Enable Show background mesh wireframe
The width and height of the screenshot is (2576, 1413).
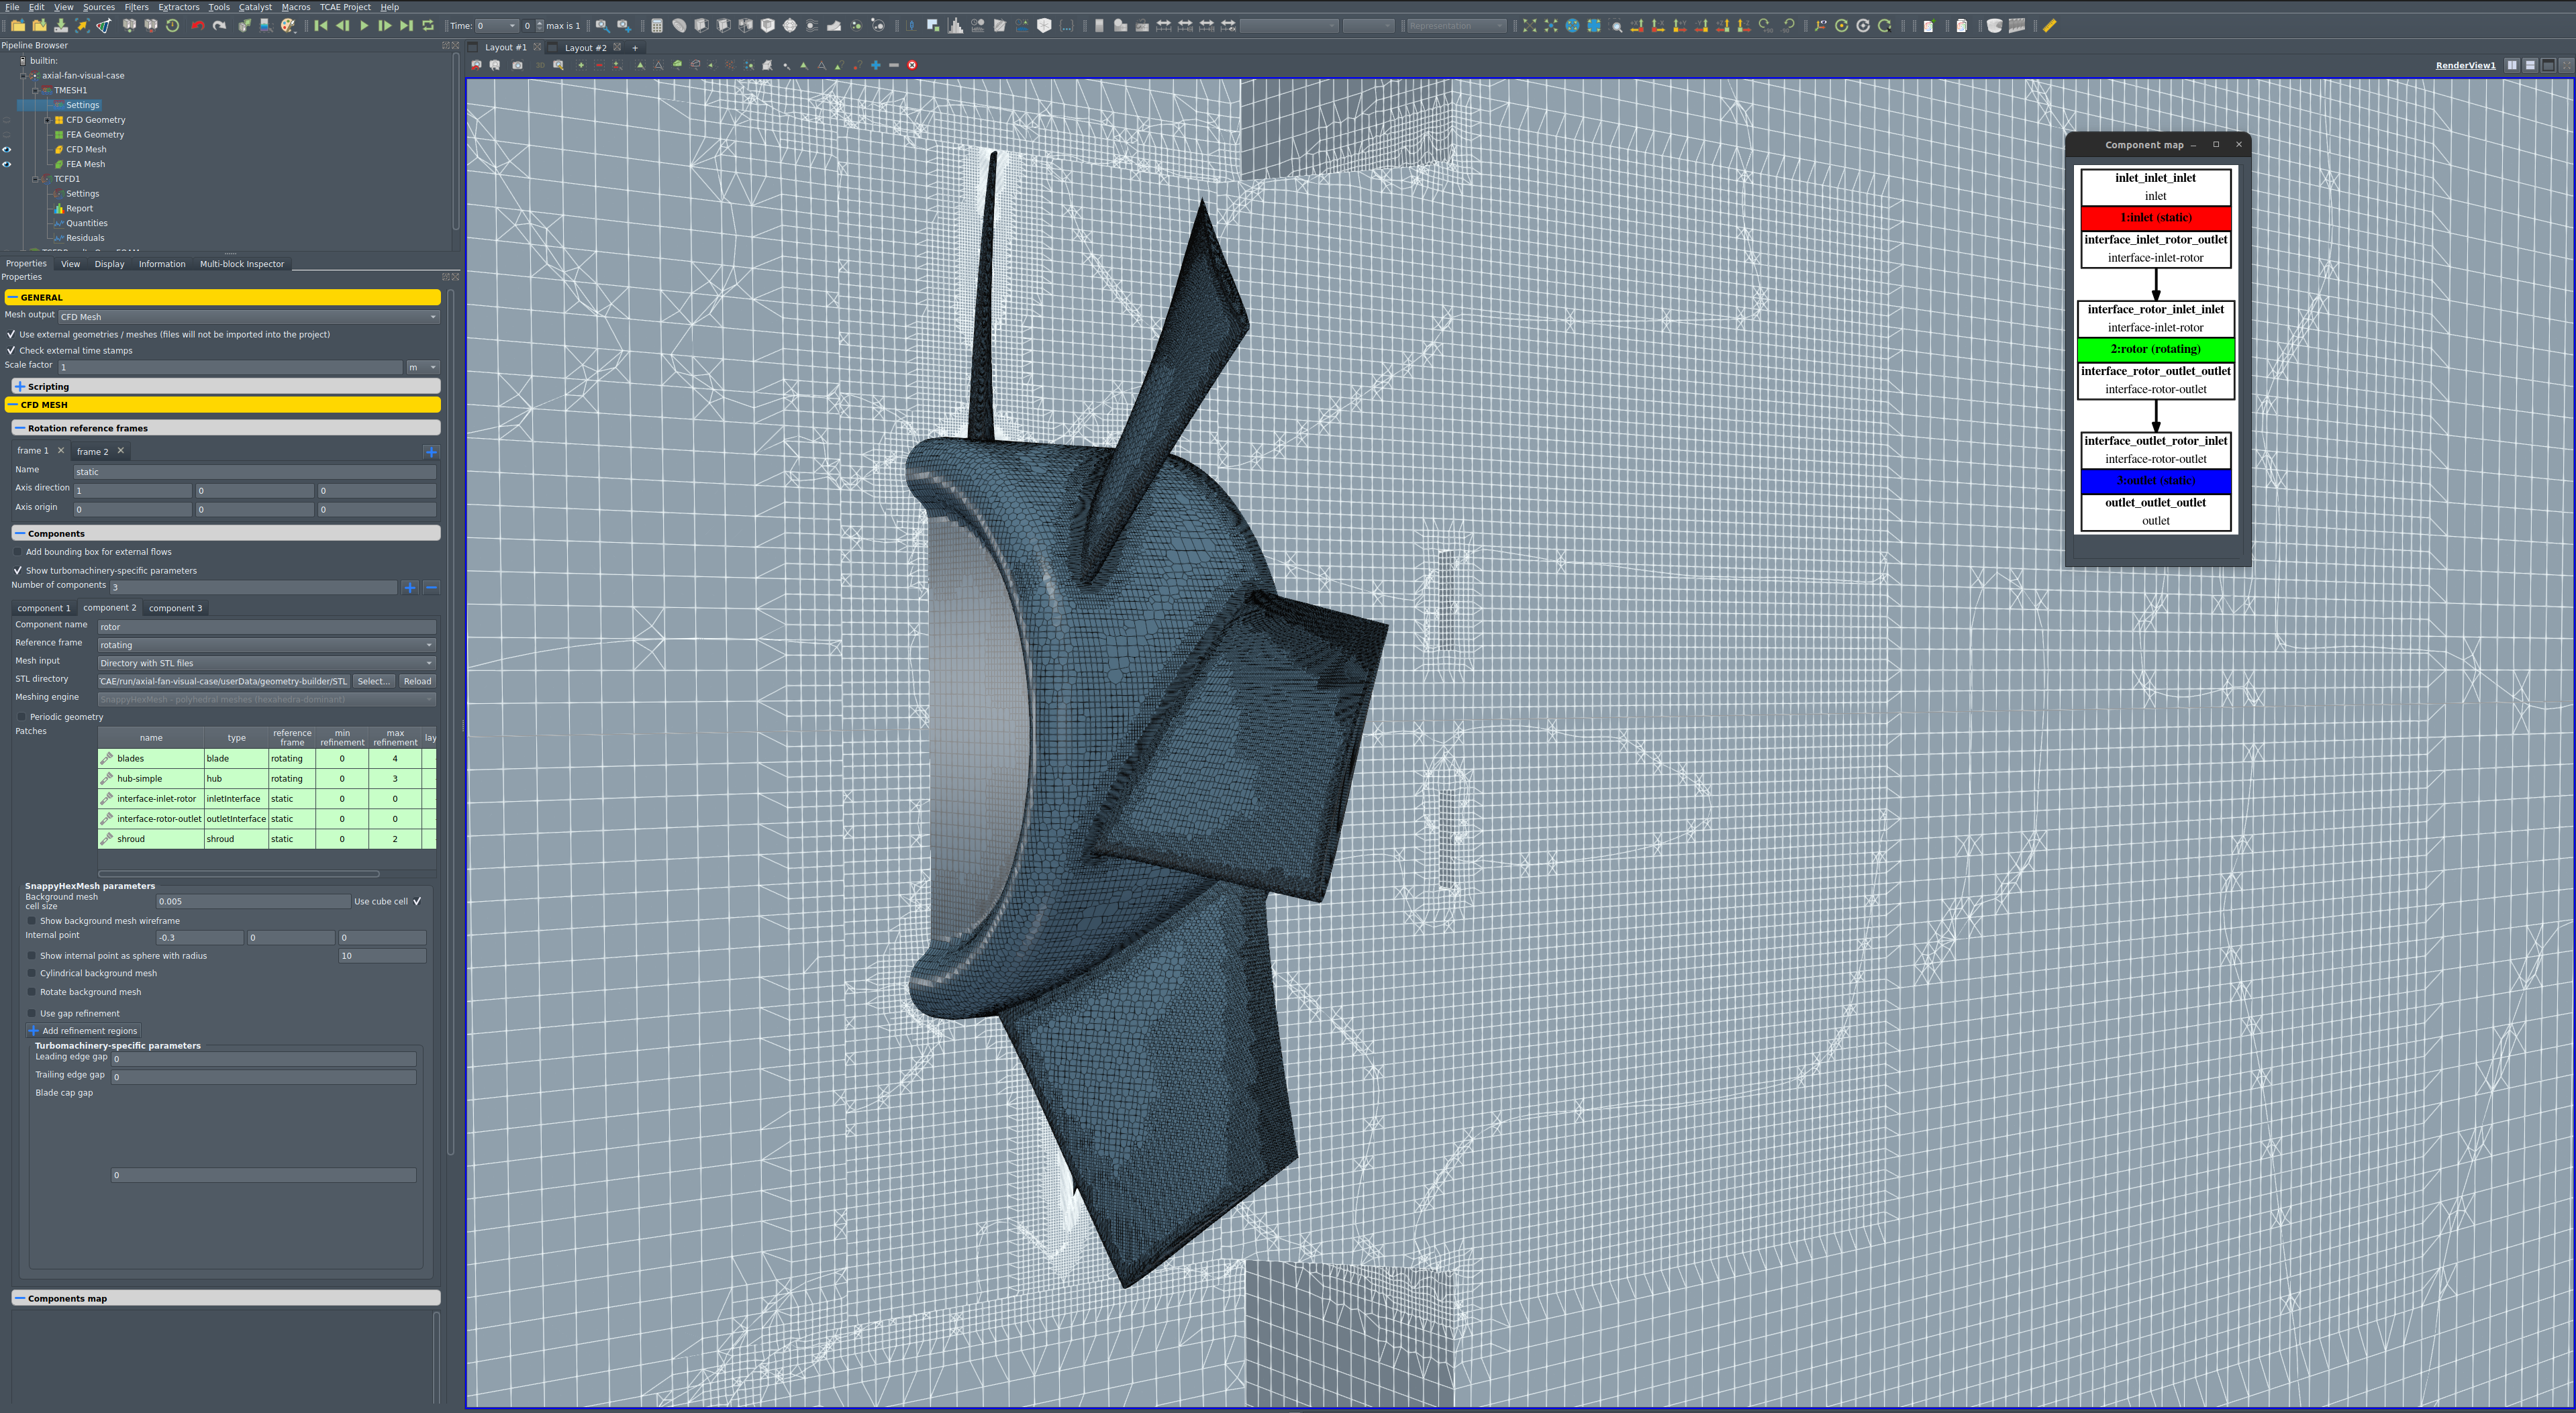[32, 921]
